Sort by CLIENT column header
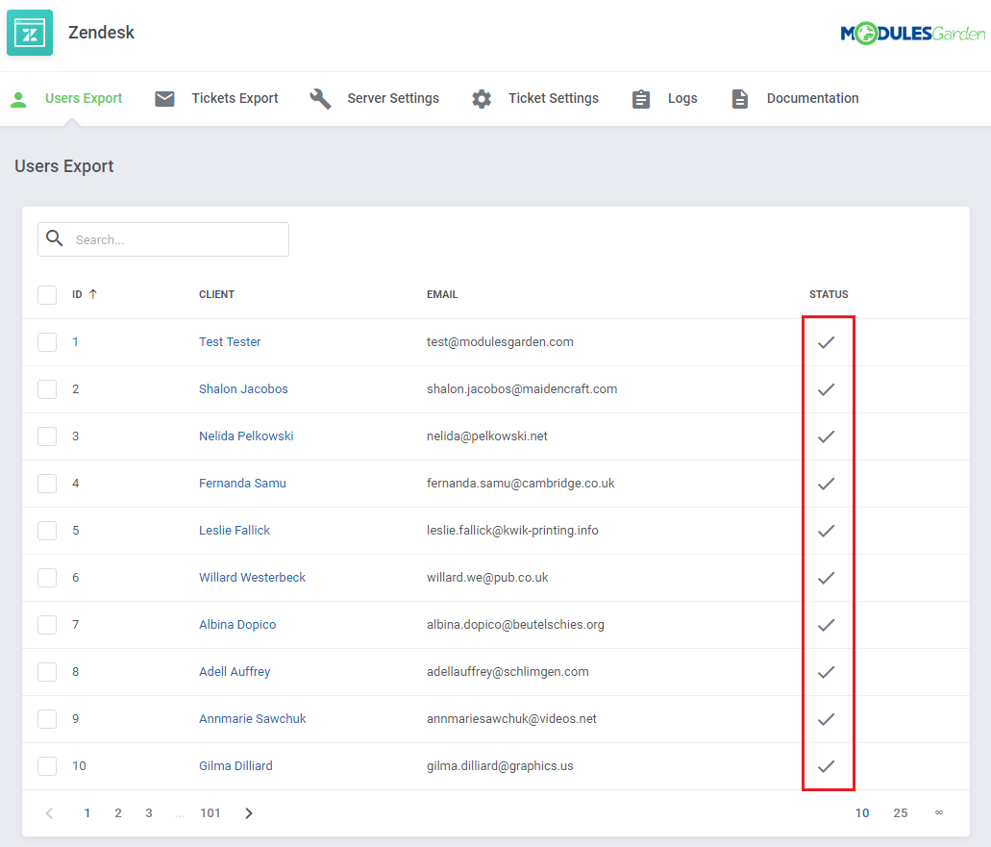 [x=216, y=294]
